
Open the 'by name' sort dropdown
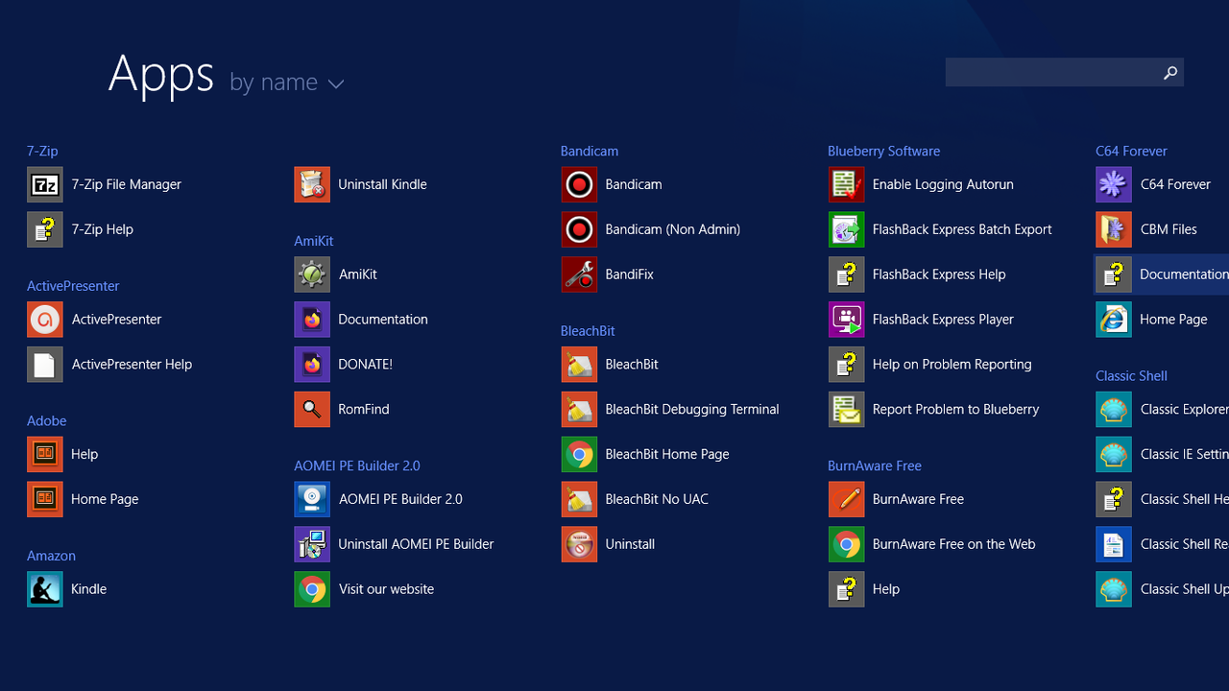[286, 83]
